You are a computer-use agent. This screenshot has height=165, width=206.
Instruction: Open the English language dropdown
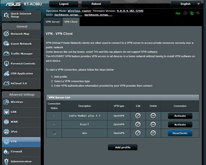186,4
